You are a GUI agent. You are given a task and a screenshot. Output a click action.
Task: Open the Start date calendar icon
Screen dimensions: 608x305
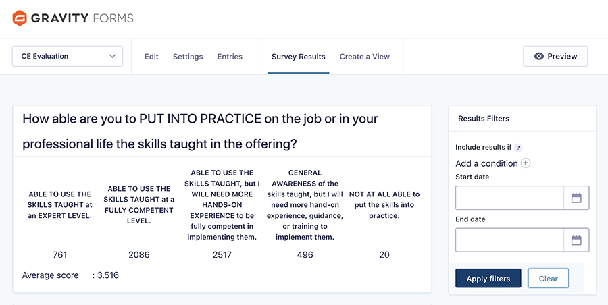(576, 198)
